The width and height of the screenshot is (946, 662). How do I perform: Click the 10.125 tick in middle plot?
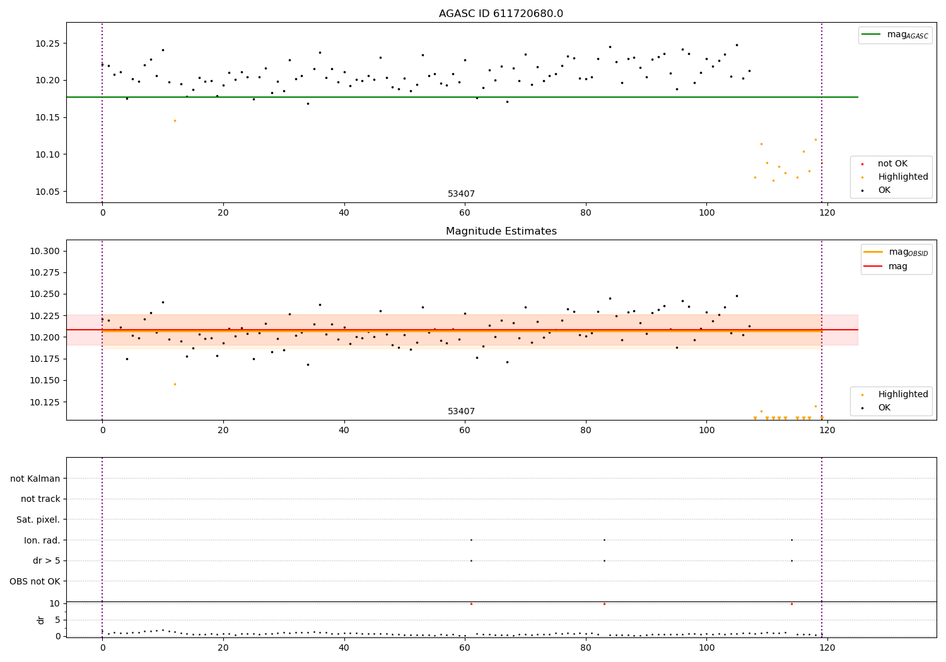click(44, 402)
